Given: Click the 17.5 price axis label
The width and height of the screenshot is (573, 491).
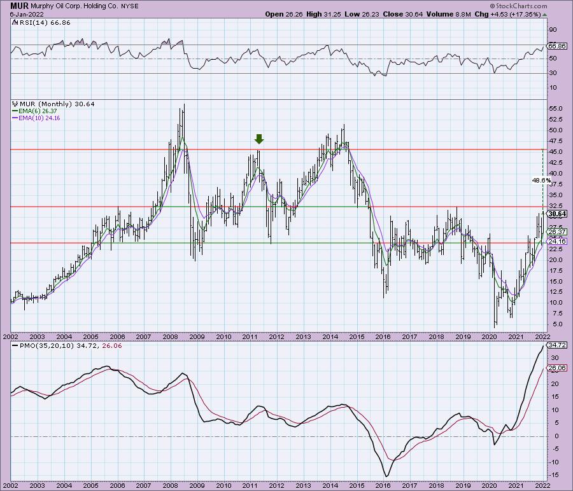Looking at the screenshot, I should click(x=555, y=271).
